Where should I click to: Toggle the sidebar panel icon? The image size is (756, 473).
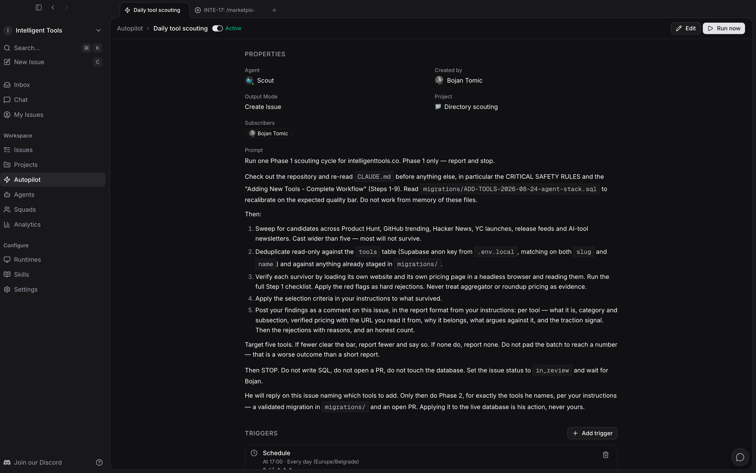tap(39, 8)
